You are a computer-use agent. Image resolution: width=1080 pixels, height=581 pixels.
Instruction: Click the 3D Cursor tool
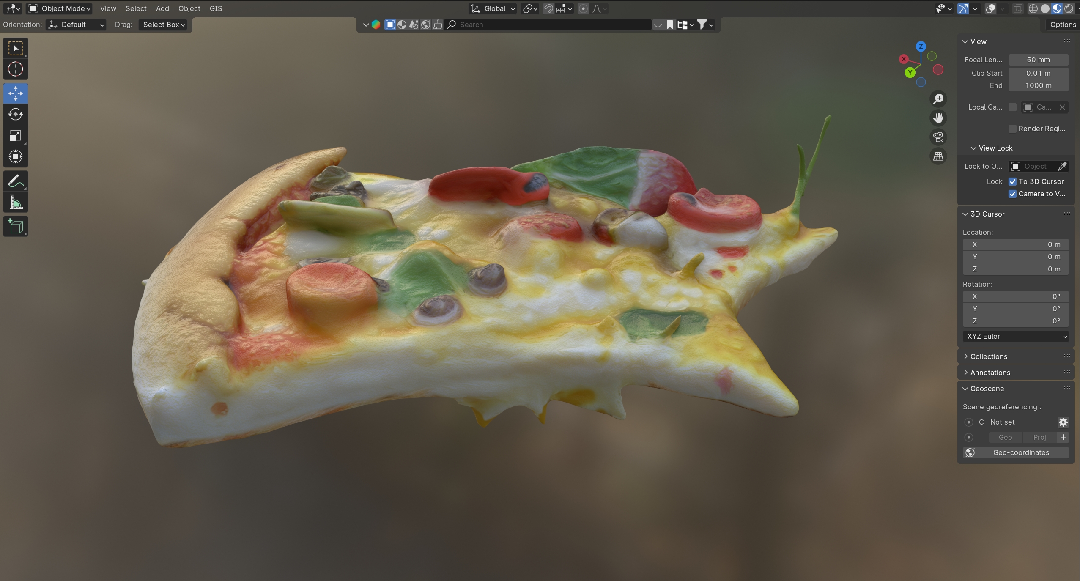coord(16,69)
